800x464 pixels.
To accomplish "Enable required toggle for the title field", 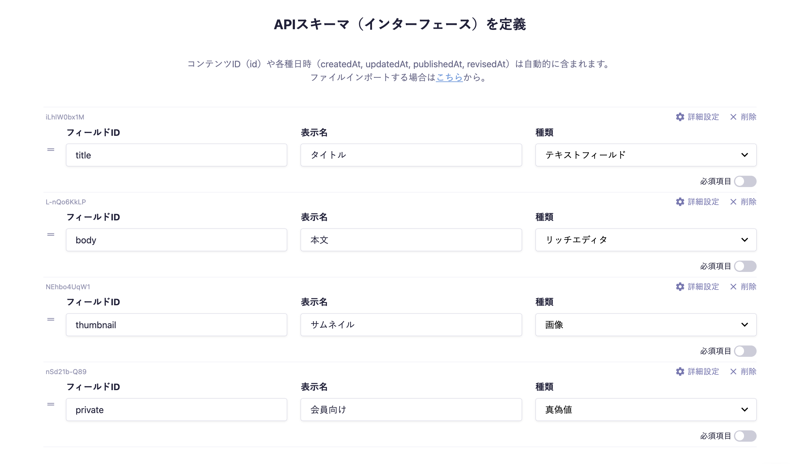I will 745,181.
